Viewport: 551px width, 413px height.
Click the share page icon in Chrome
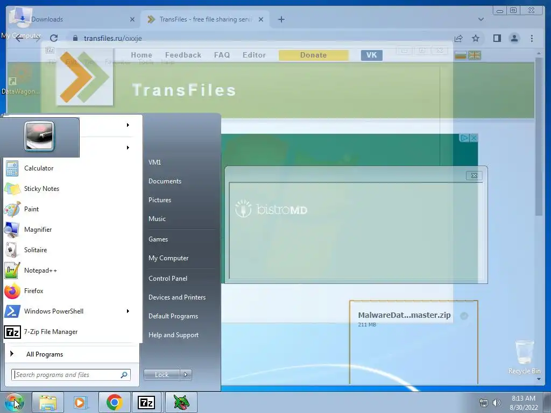click(x=458, y=38)
